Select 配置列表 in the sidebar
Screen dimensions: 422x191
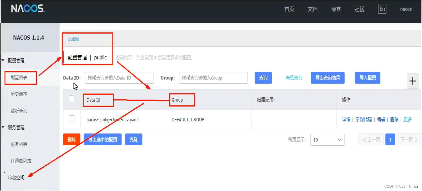point(19,78)
